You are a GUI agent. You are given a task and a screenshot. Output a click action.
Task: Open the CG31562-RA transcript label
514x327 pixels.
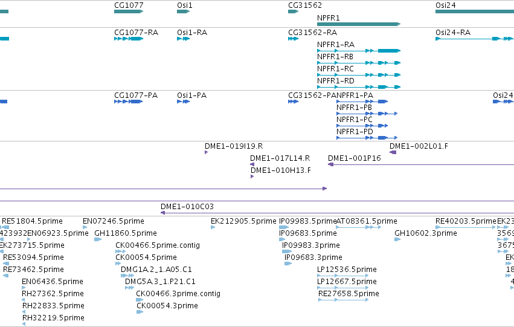point(312,33)
